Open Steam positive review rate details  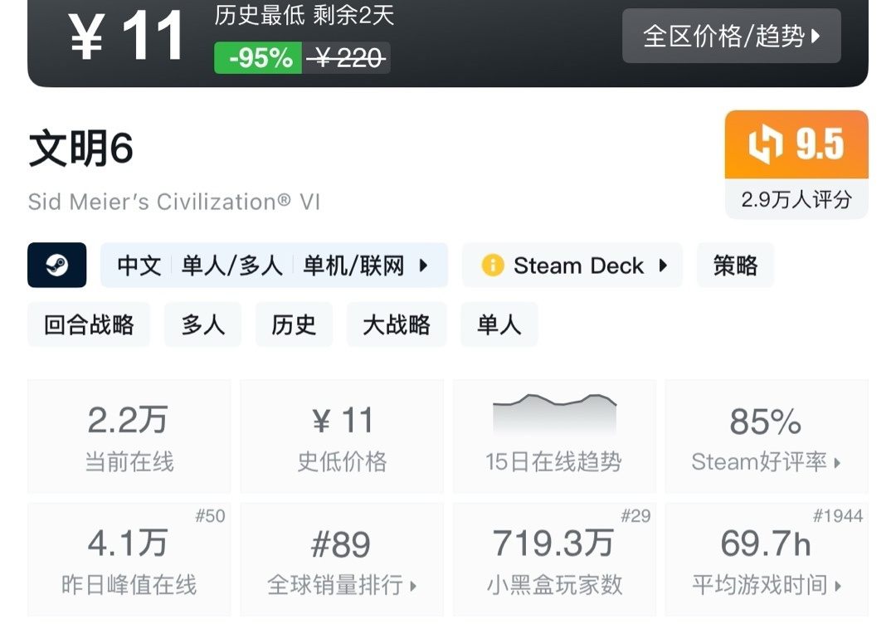(766, 436)
